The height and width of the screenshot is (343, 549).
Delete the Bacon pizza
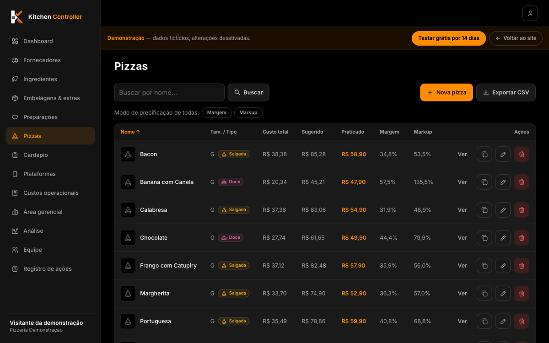[x=522, y=154]
